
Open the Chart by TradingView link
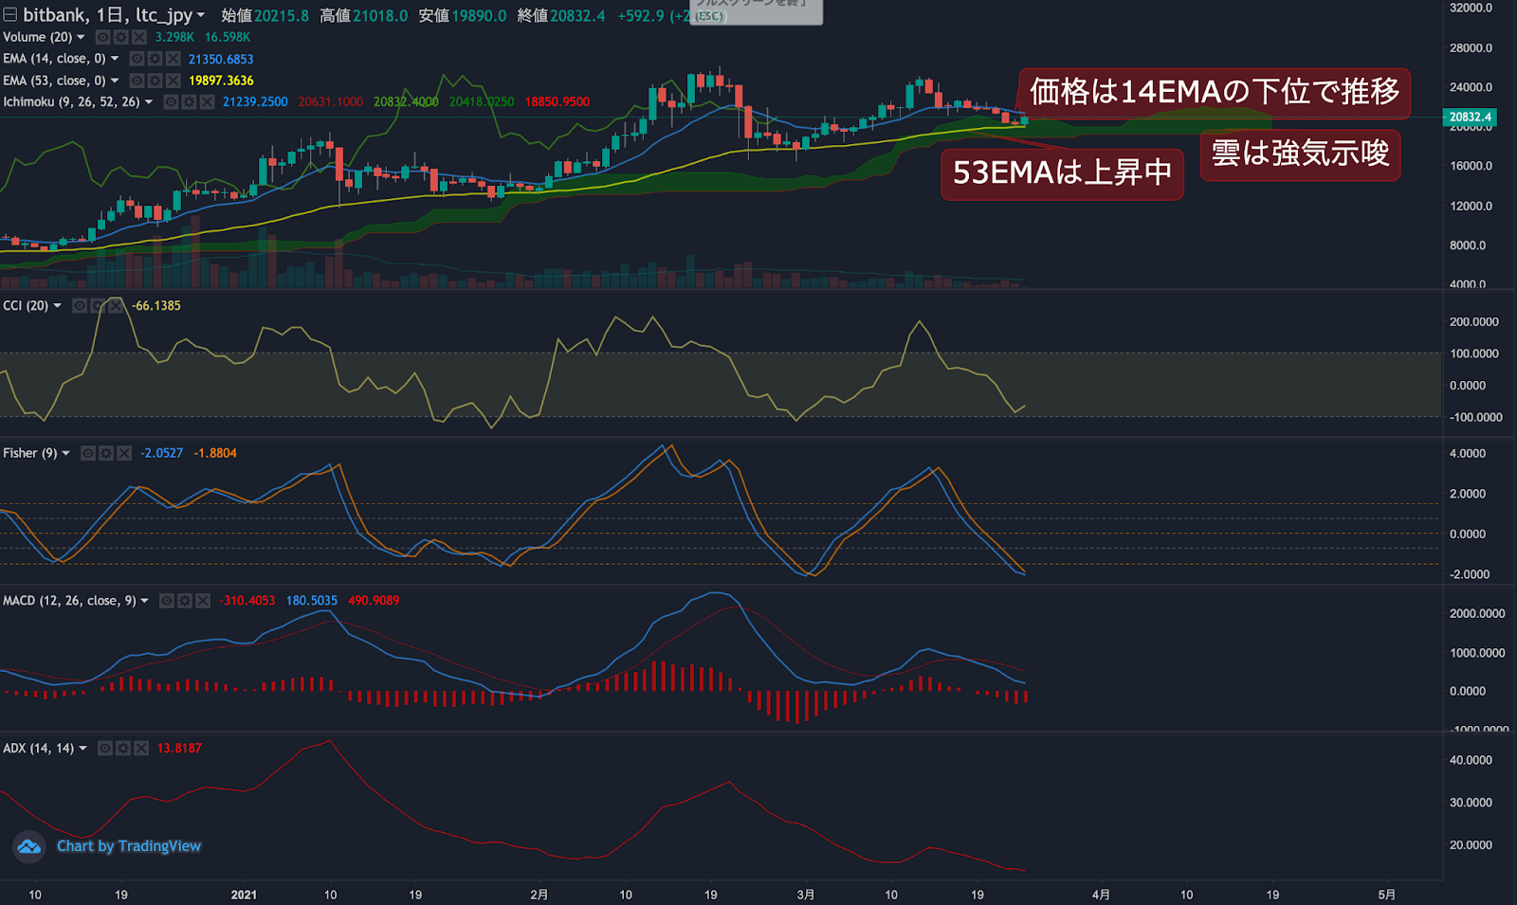click(129, 846)
